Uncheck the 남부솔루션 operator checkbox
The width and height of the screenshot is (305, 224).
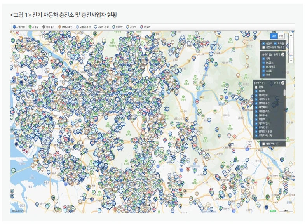[256, 103]
